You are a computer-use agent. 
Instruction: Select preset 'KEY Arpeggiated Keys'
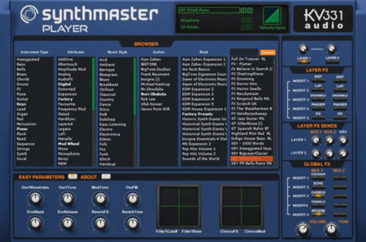coord(251,148)
